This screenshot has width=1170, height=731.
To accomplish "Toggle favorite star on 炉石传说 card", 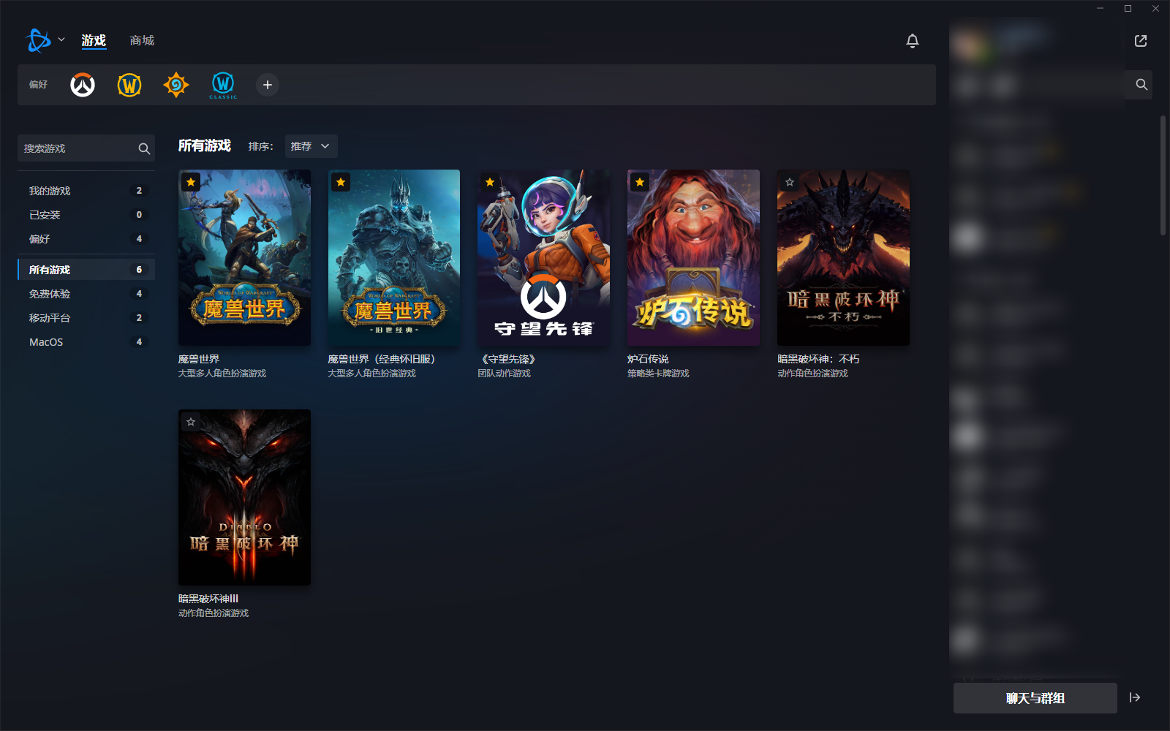I will point(640,182).
